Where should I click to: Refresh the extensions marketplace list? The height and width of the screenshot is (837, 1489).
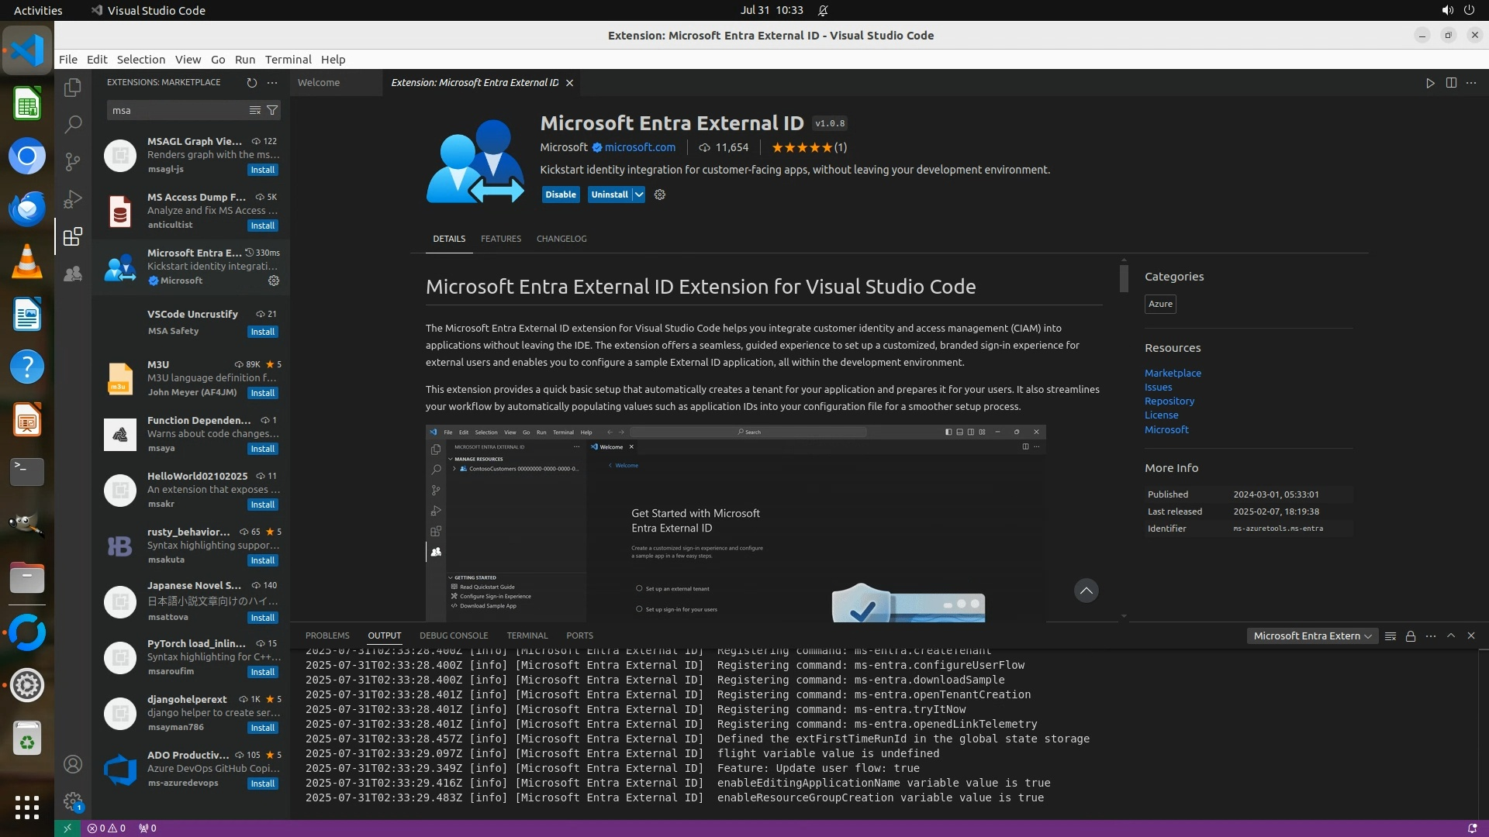coord(251,82)
